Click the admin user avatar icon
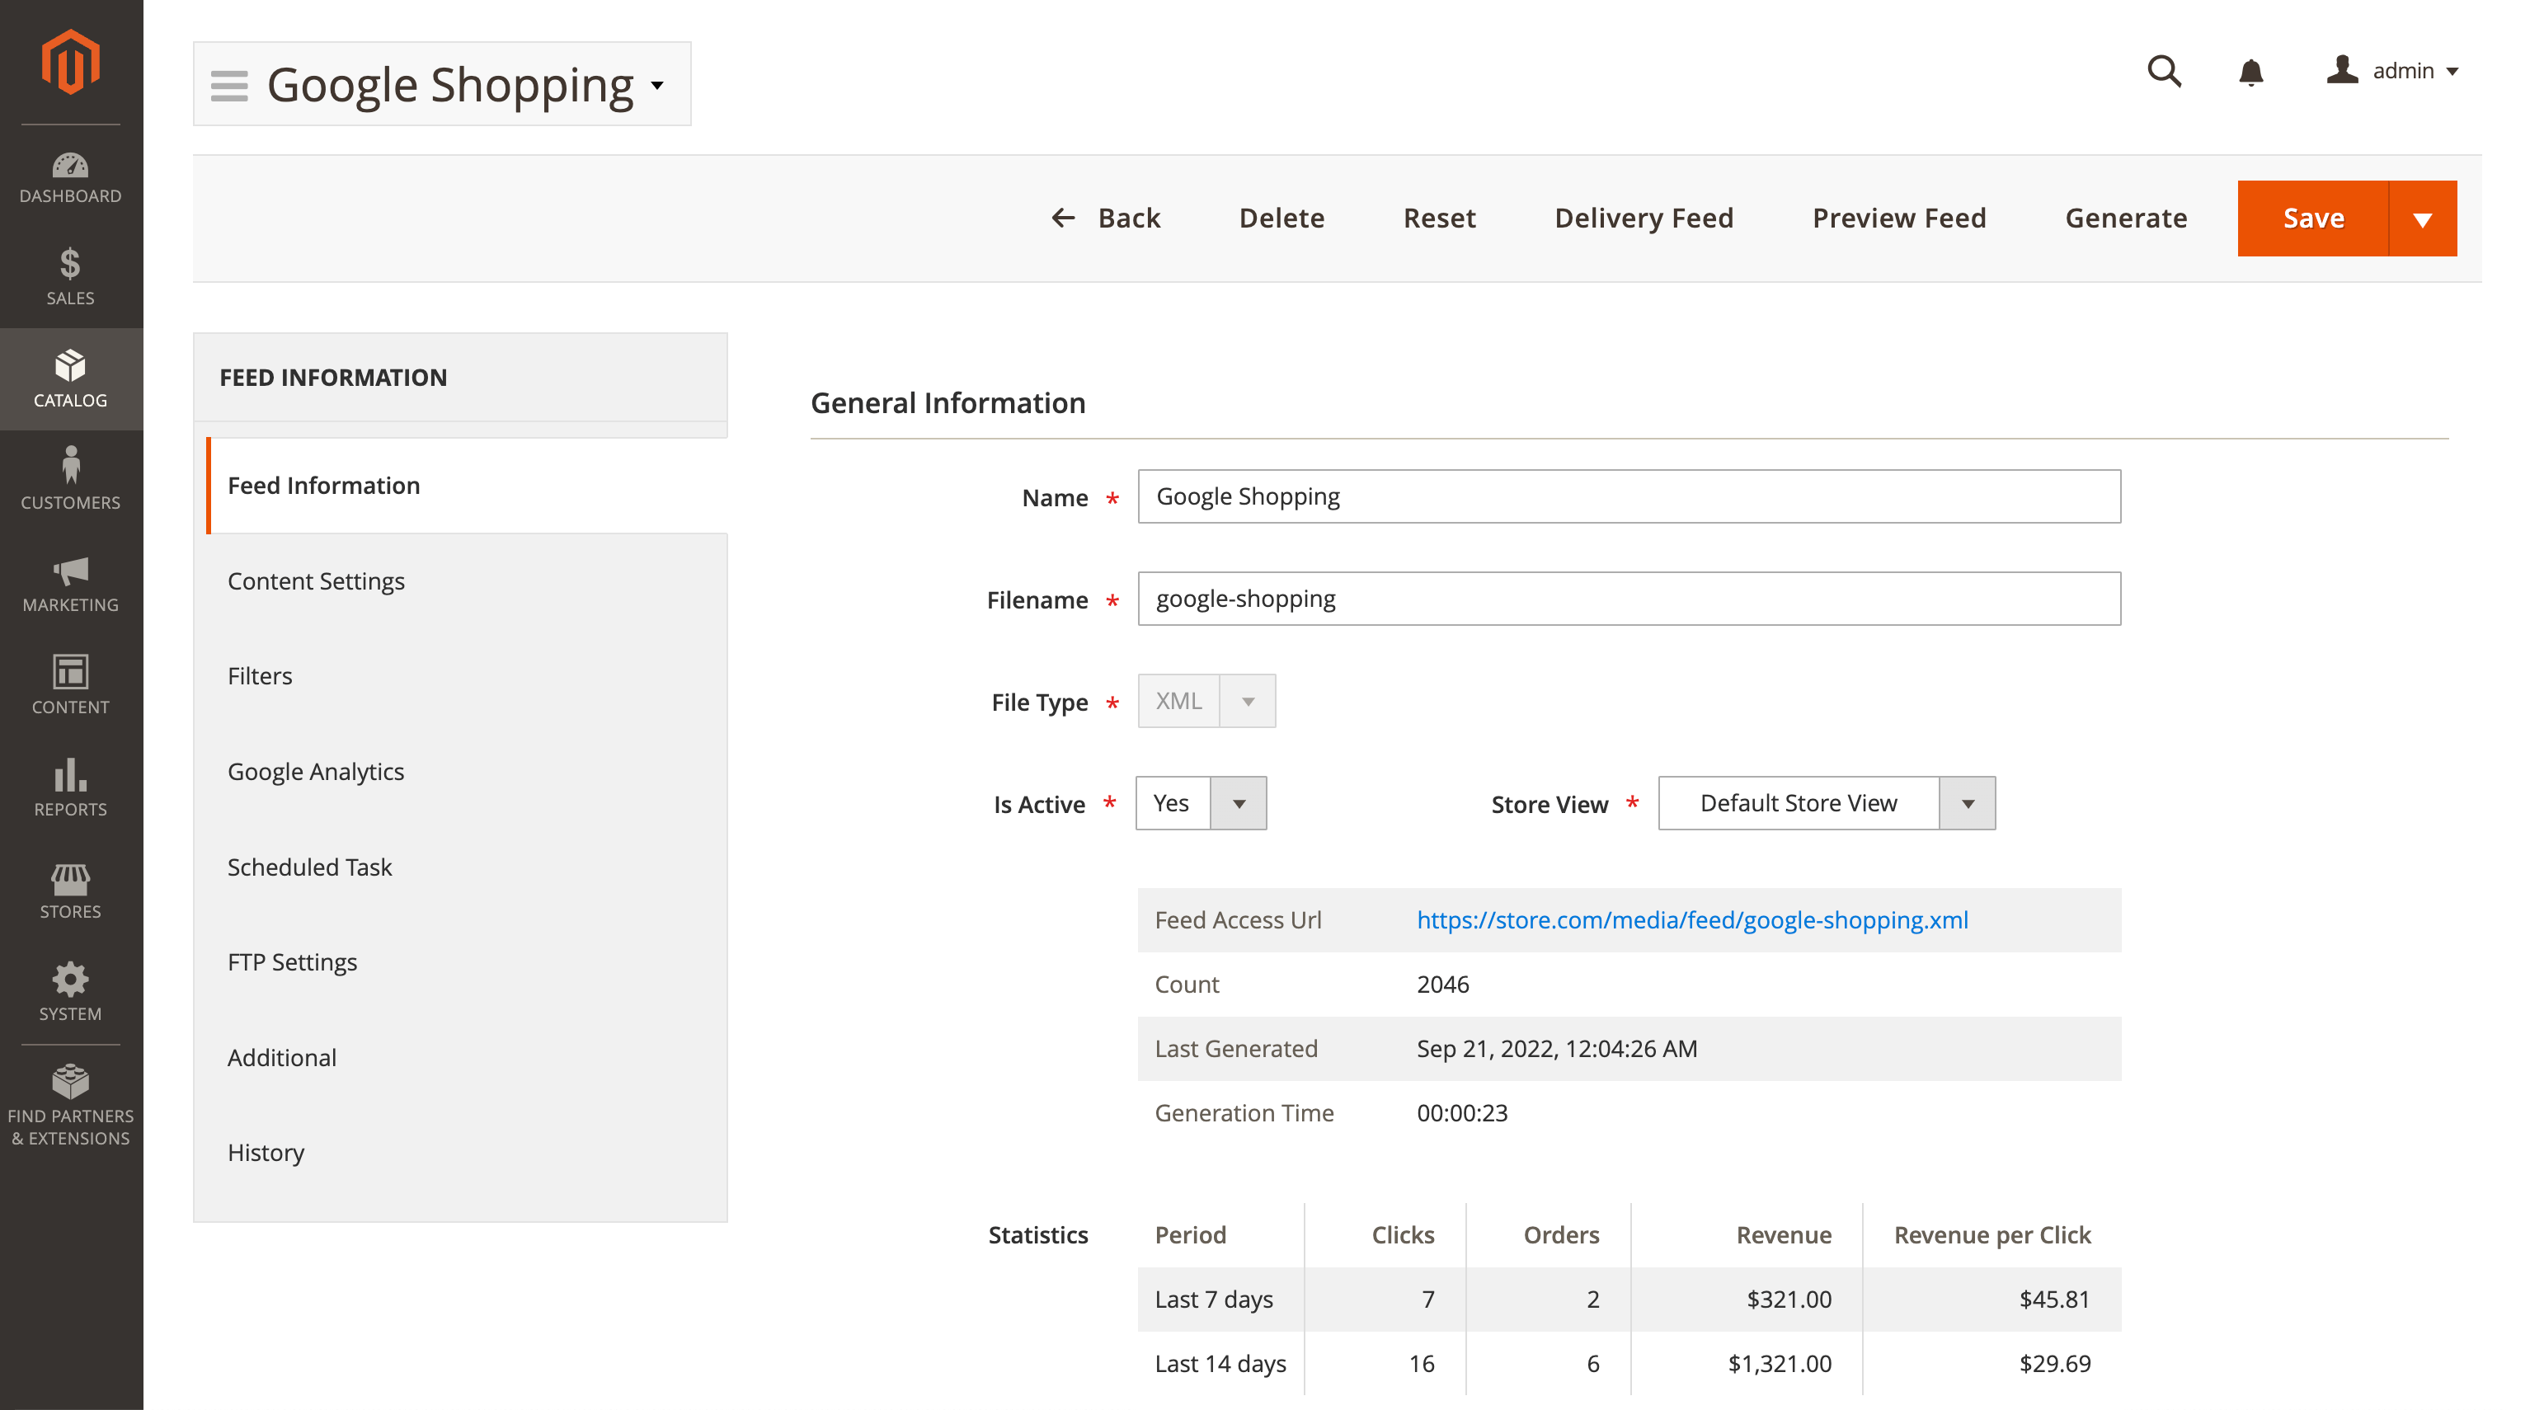Image resolution: width=2530 pixels, height=1410 pixels. pyautogui.click(x=2343, y=70)
